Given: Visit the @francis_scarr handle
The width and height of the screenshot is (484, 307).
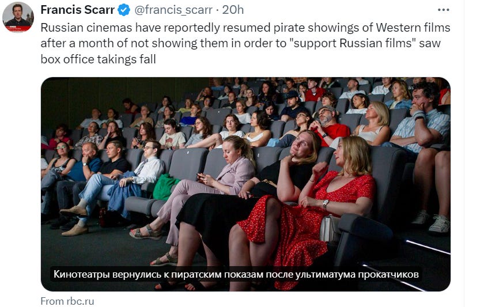Looking at the screenshot, I should [x=173, y=10].
